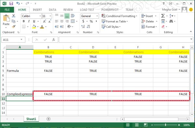This screenshot has height=128, width=195.
Task: Click the Borders icon
Action: click(x=24, y=27)
